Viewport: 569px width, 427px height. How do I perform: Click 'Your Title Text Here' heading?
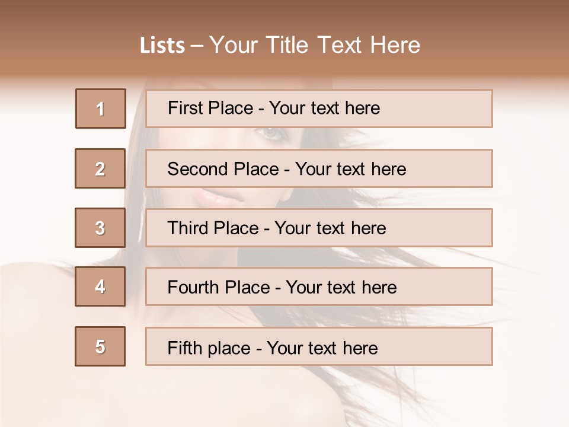tap(315, 45)
